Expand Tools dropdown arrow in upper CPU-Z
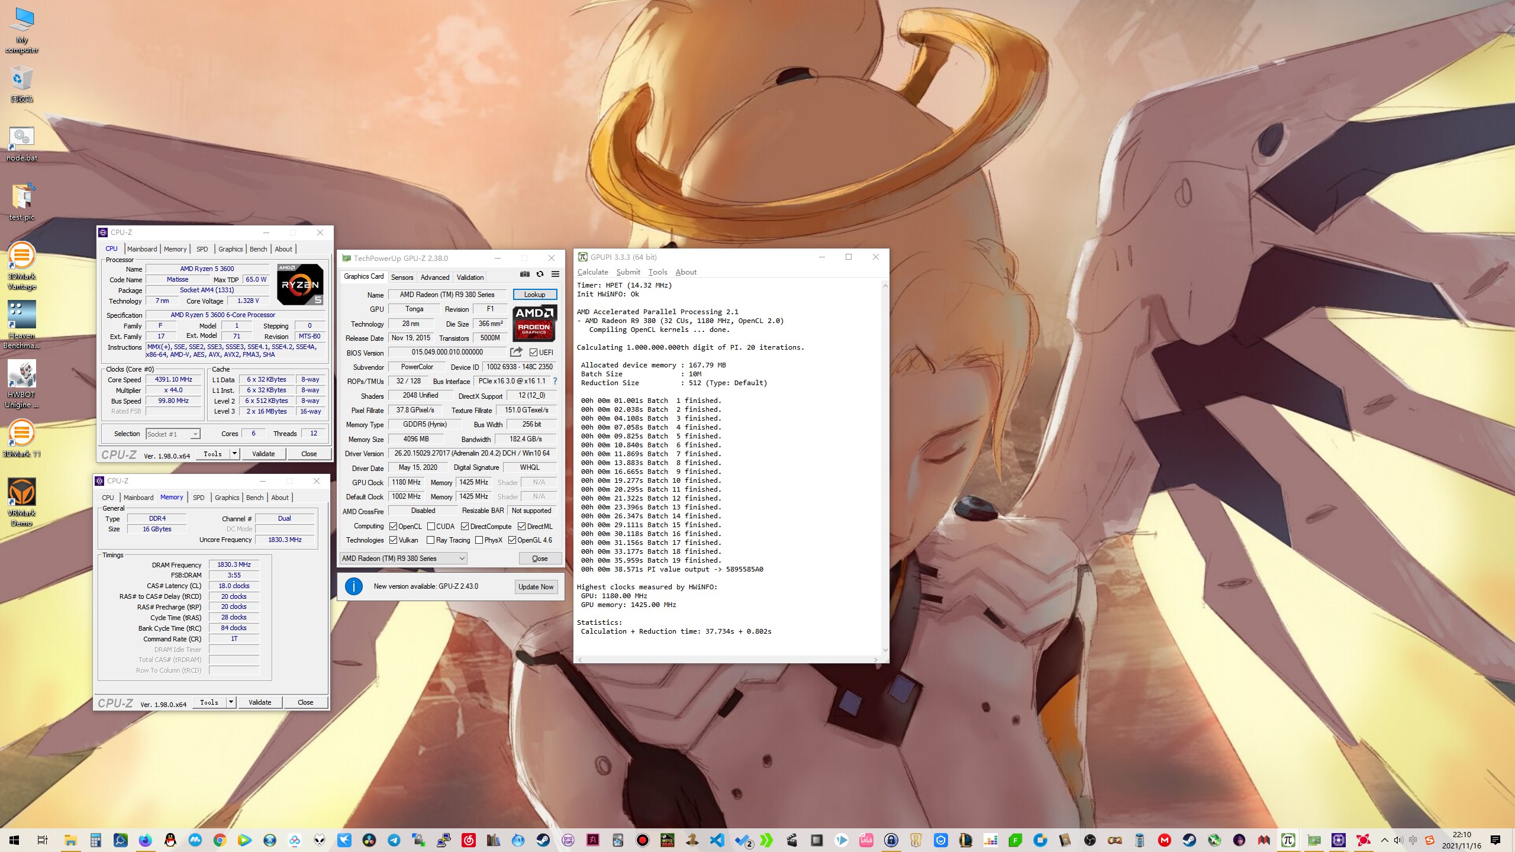 click(234, 453)
